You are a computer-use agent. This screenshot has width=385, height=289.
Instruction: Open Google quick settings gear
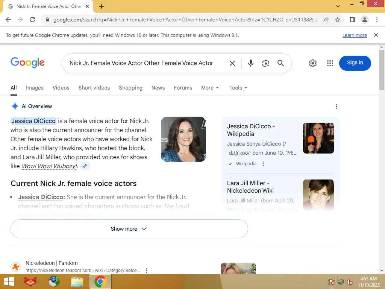[x=312, y=63]
